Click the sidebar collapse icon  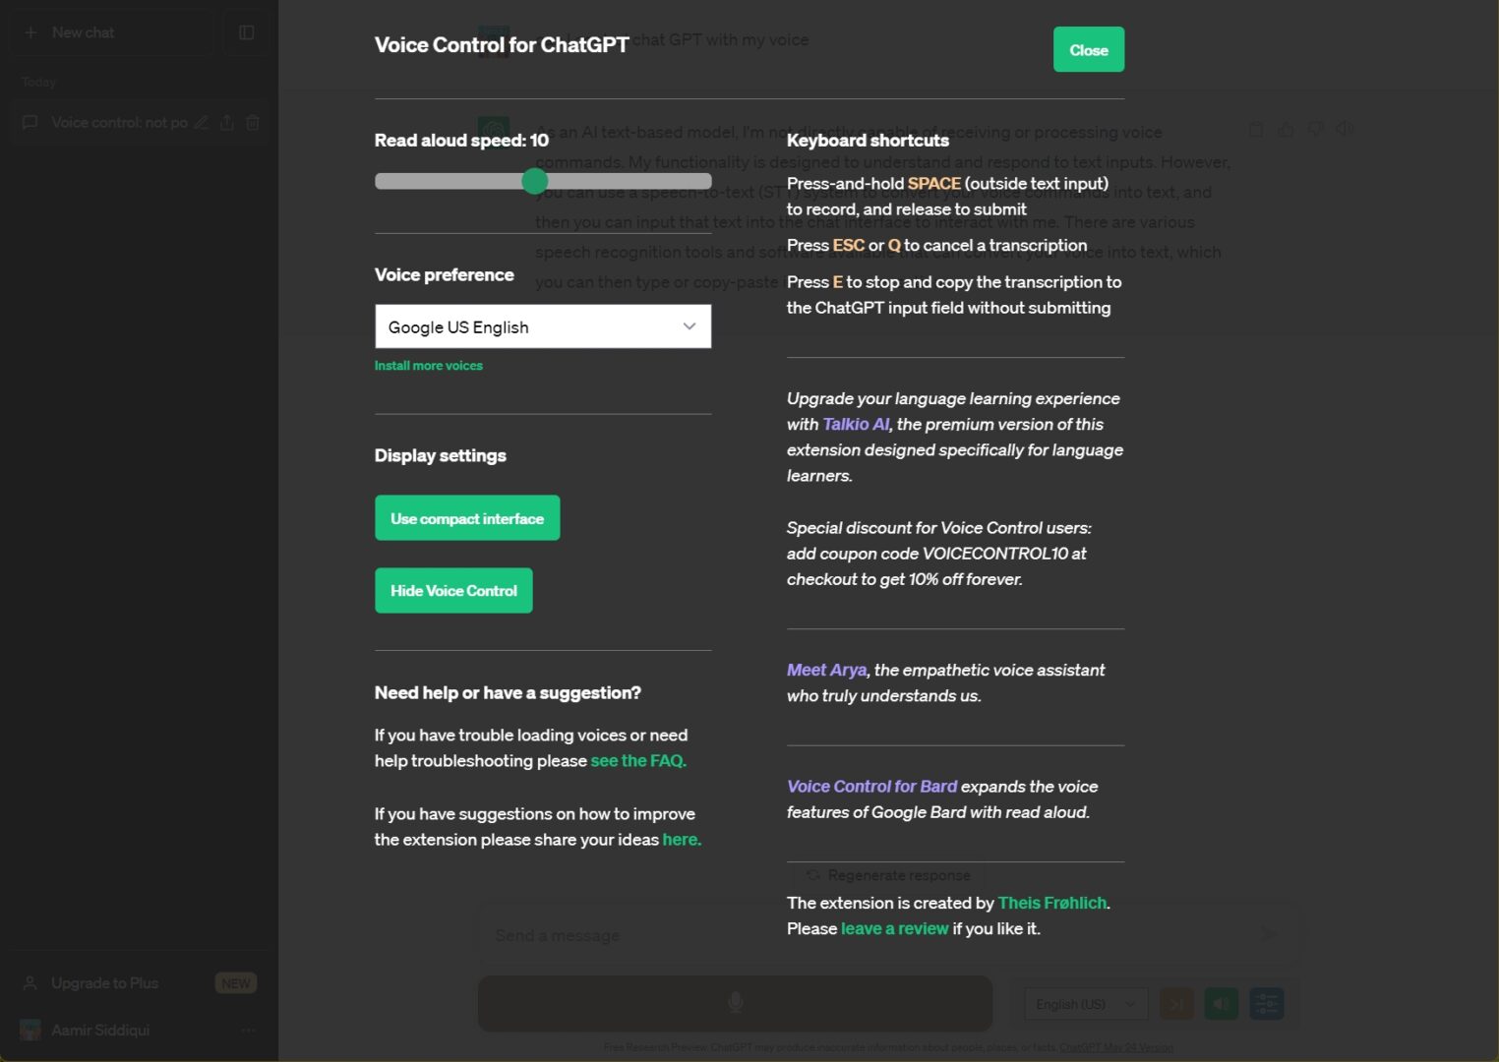(x=246, y=32)
